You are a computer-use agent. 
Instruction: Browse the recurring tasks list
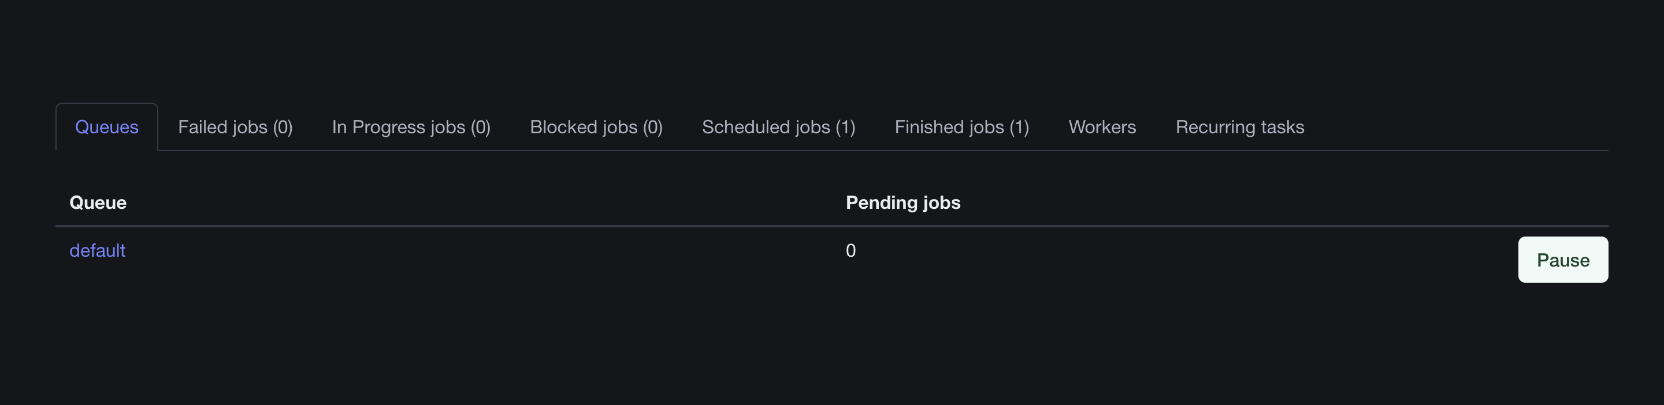click(x=1239, y=127)
